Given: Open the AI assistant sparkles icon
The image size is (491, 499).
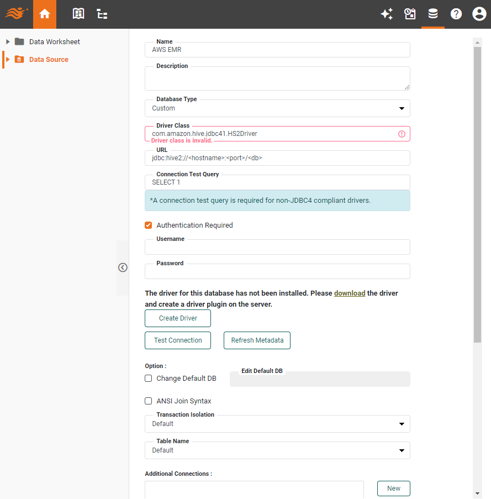Looking at the screenshot, I should click(387, 14).
